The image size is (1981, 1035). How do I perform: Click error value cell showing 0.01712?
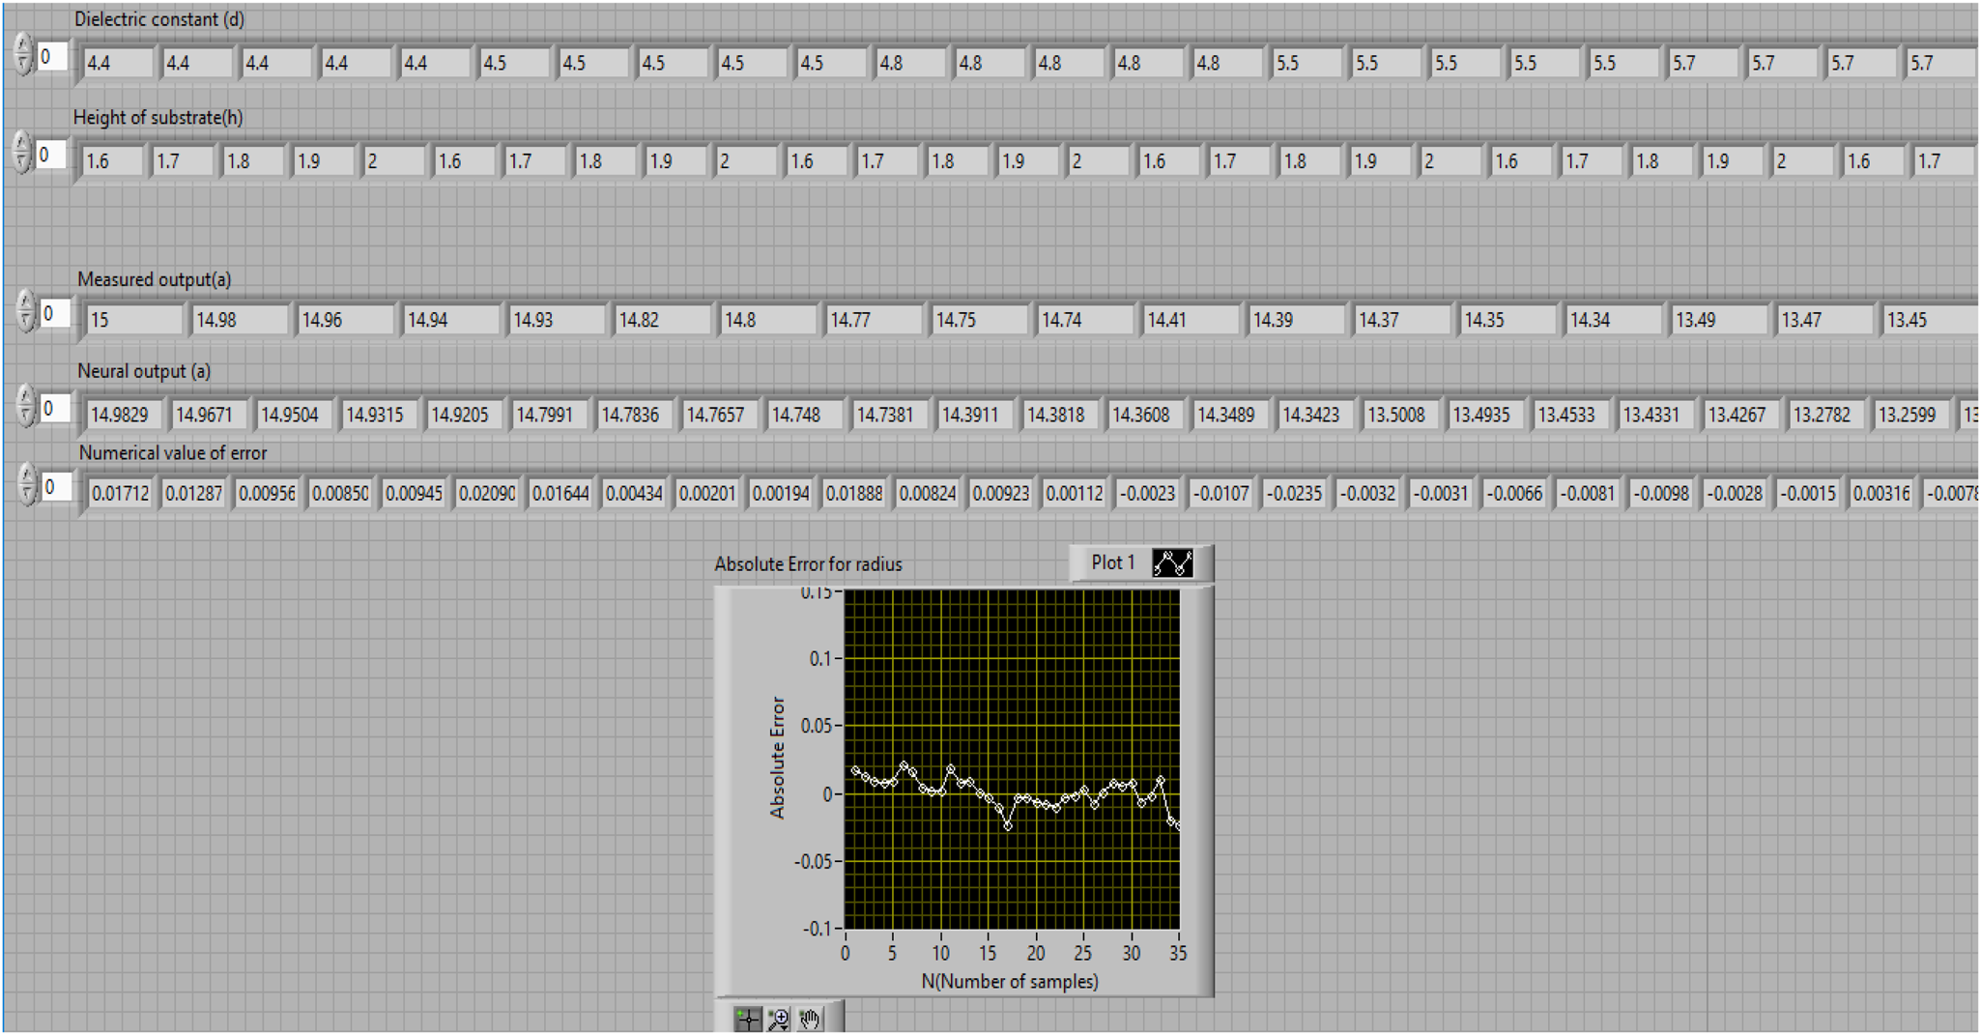[x=121, y=494]
